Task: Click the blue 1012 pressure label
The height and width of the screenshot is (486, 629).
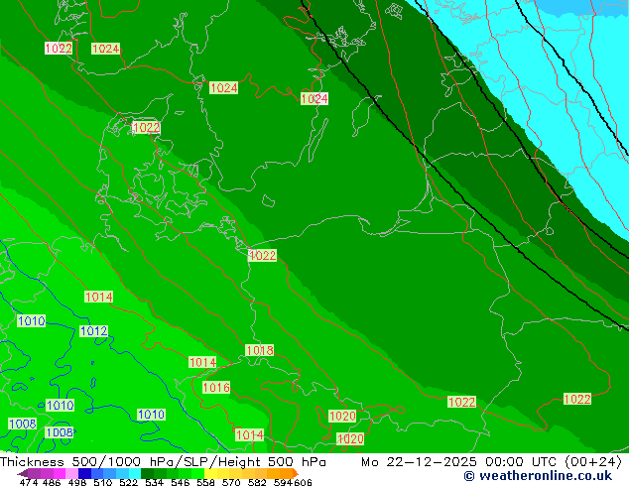Action: pyautogui.click(x=94, y=331)
